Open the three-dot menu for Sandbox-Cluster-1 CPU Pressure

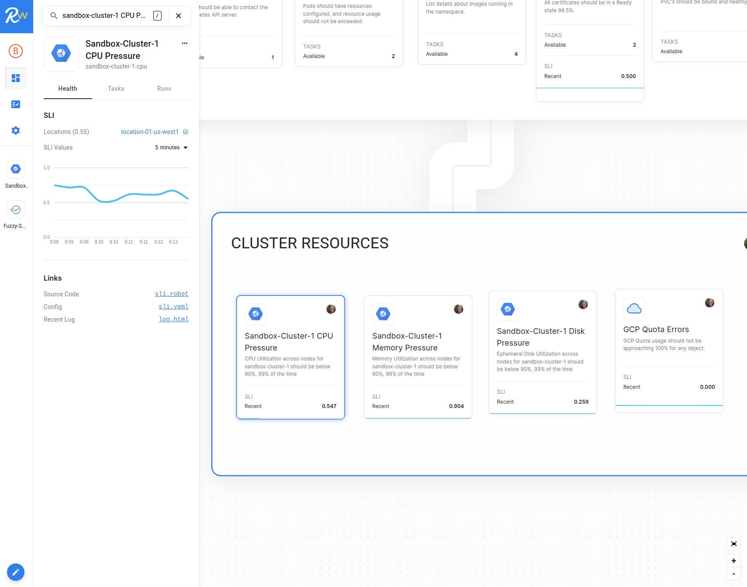click(x=185, y=43)
